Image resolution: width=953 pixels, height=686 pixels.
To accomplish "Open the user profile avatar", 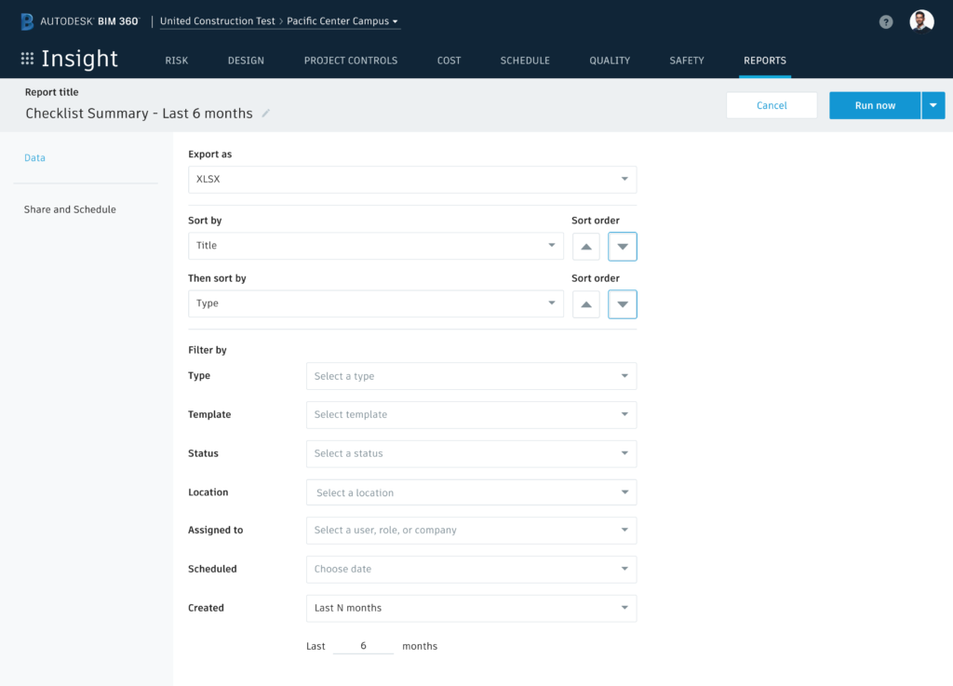I will coord(921,20).
